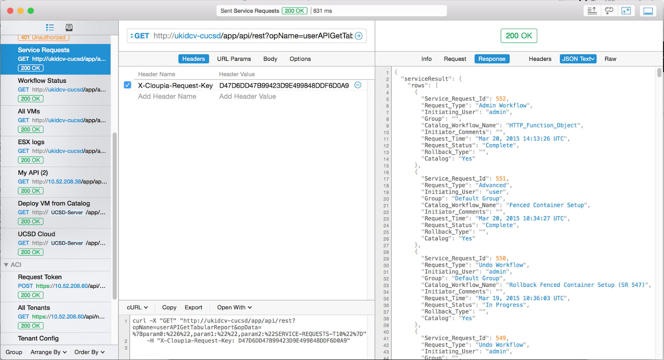Click the Copy button above the code
Viewport: 664px width, 360px height.
point(169,307)
